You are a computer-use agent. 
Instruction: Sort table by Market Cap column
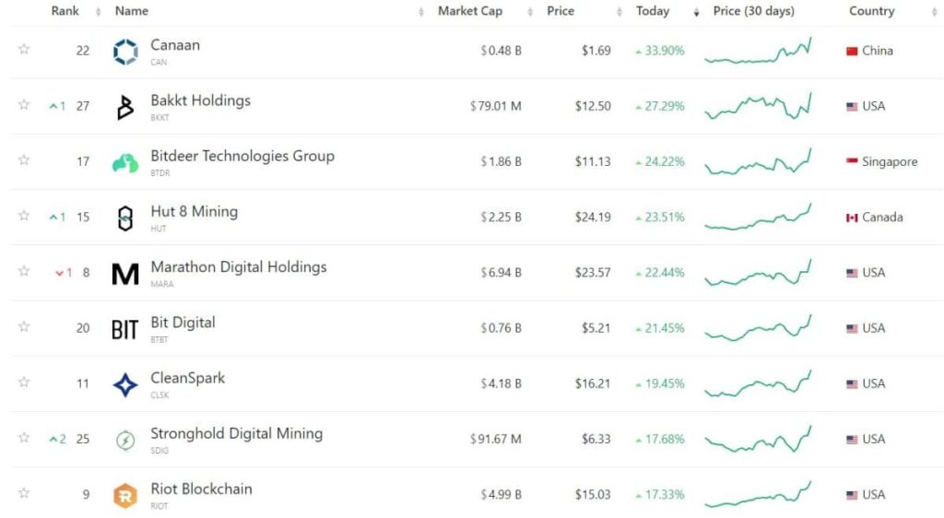point(470,11)
